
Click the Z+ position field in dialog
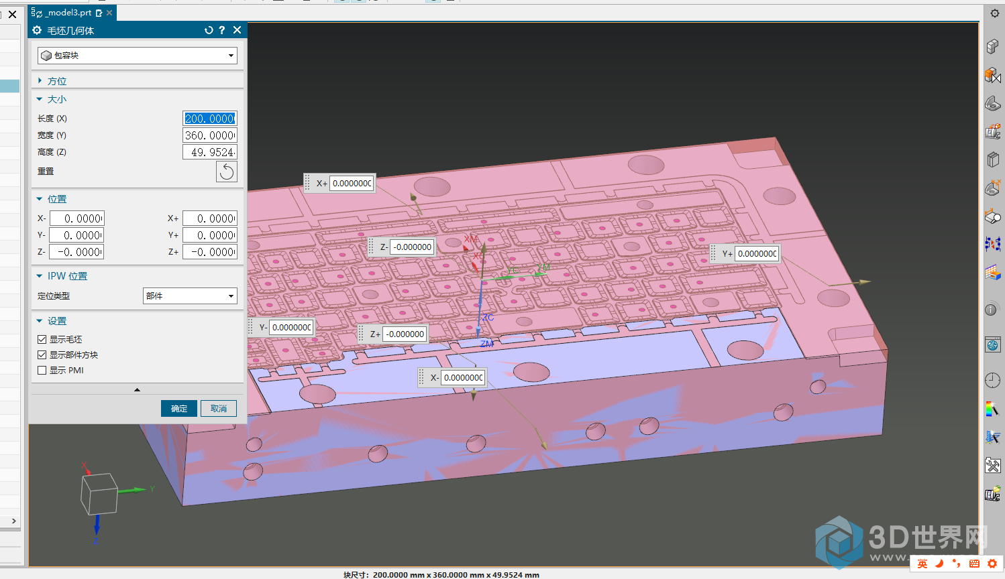pos(210,252)
